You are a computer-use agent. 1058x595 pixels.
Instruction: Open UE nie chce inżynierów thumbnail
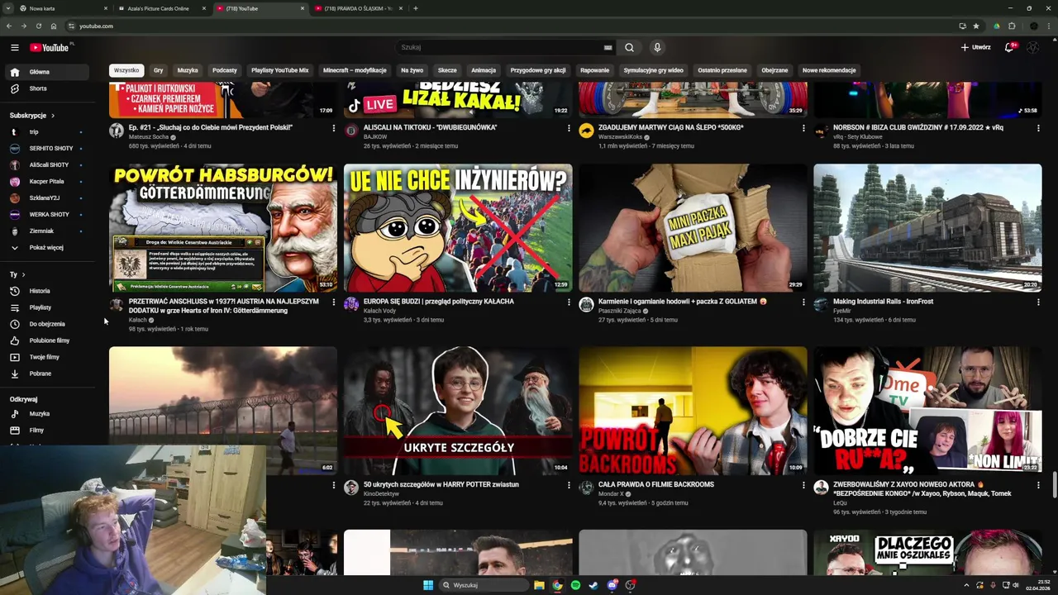[x=458, y=228]
